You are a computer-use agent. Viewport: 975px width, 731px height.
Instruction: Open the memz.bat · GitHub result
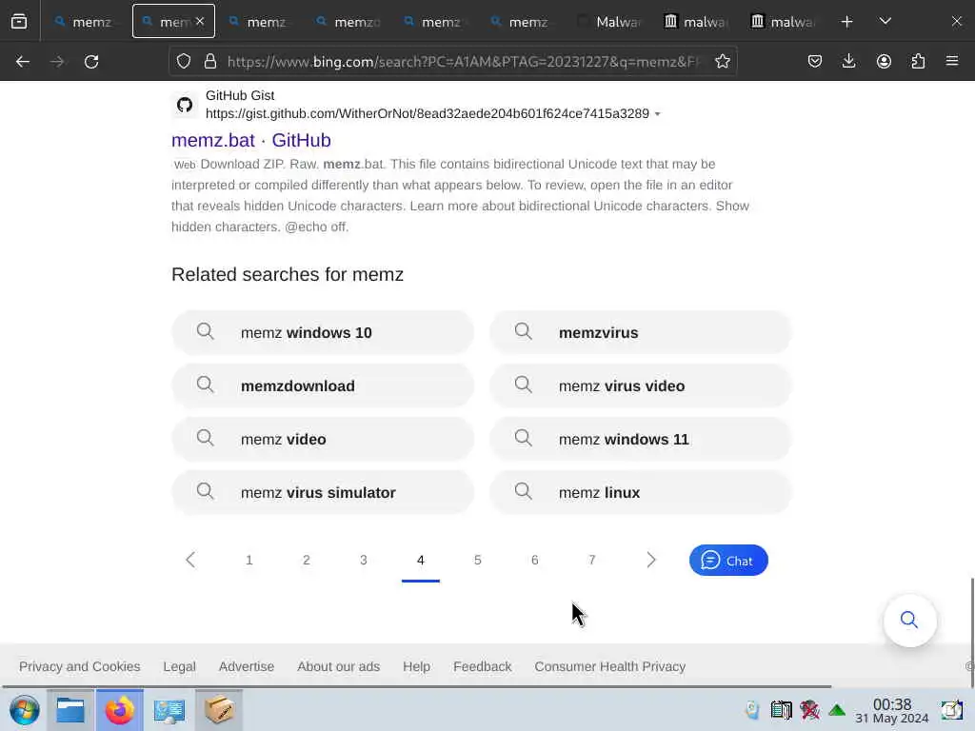pos(250,141)
